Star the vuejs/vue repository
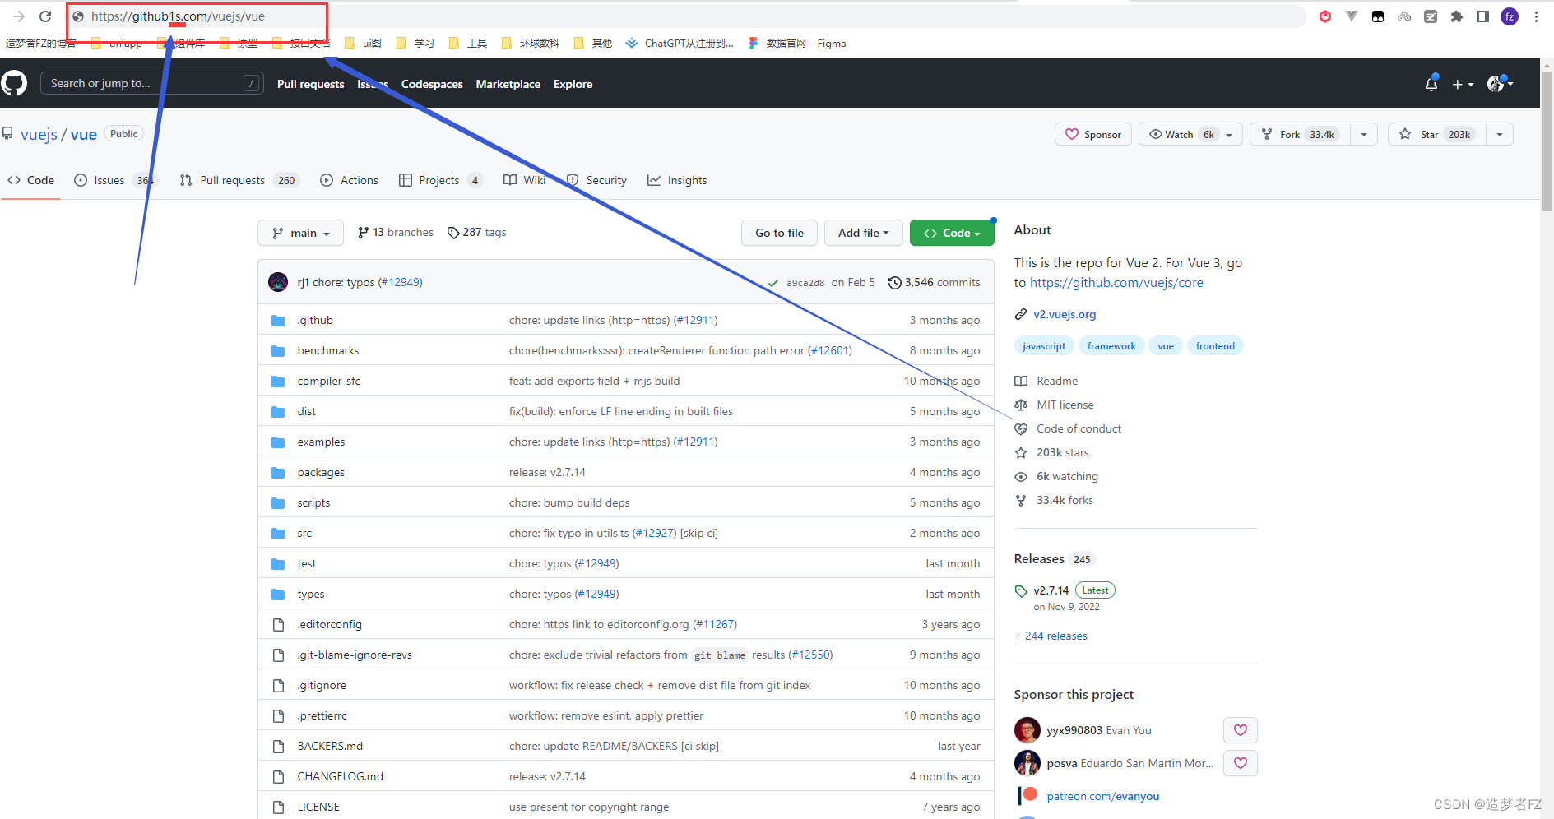Image resolution: width=1554 pixels, height=819 pixels. coord(1437,134)
